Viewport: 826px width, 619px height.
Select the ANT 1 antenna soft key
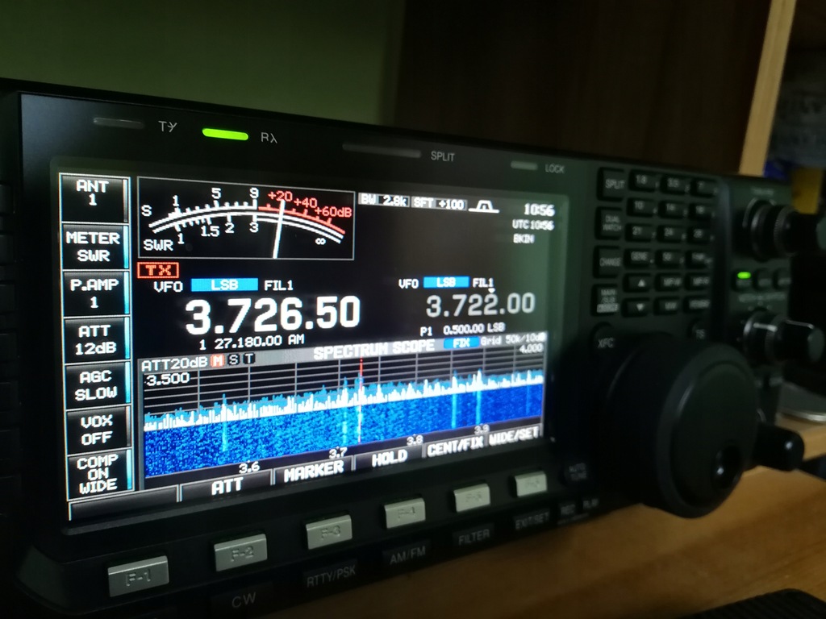96,193
